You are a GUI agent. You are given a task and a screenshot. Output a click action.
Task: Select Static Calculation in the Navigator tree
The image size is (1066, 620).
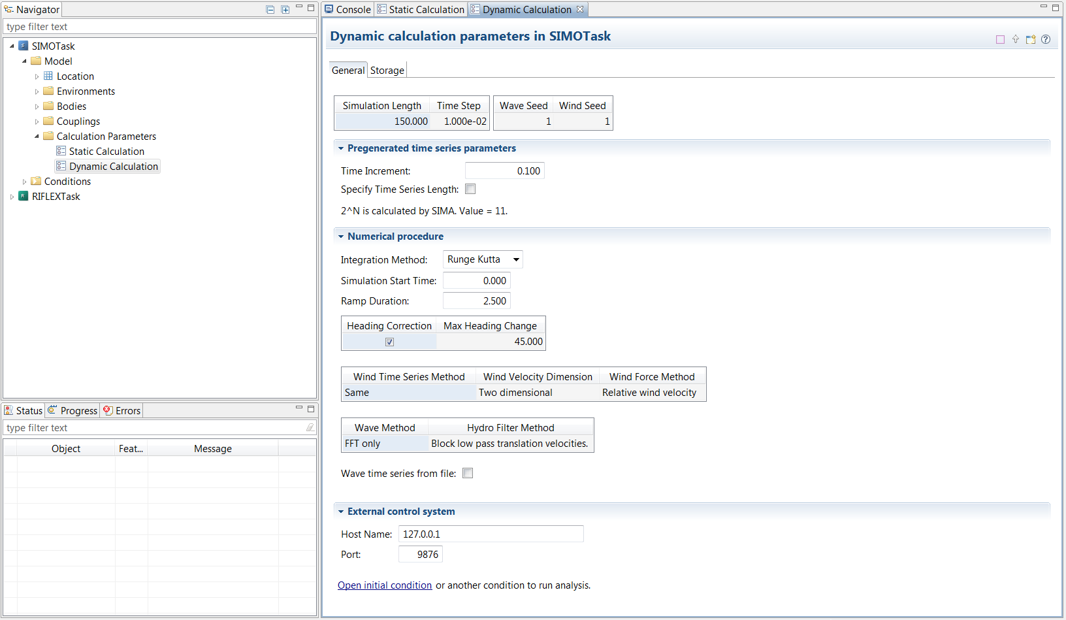tap(106, 152)
